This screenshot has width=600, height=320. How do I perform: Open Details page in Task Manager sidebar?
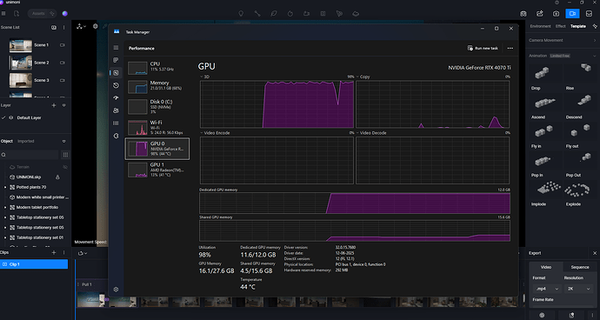(116, 123)
